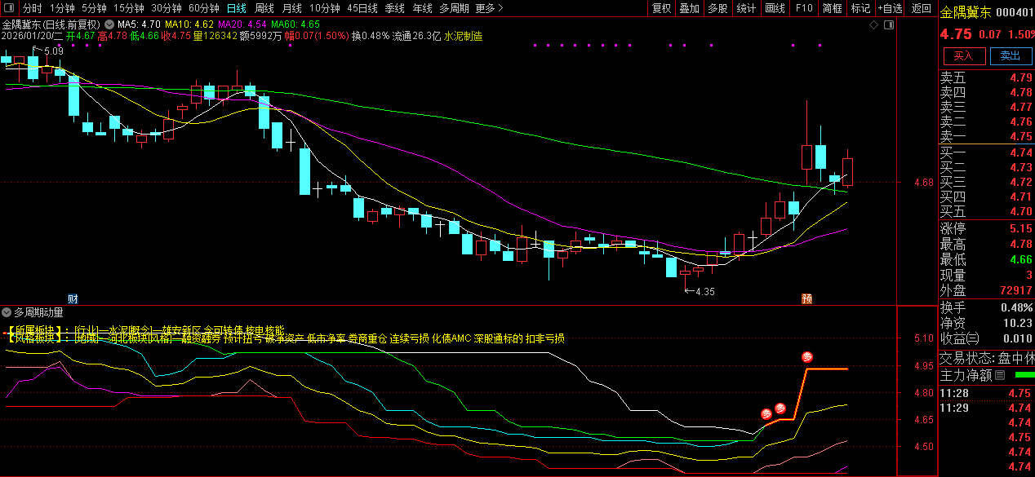Screen dimensions: 1035x477
Task: Click the blue 卖出 sell button
Action: pos(1010,55)
